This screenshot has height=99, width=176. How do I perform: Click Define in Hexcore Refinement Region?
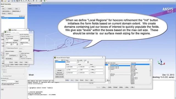(x=67, y=80)
